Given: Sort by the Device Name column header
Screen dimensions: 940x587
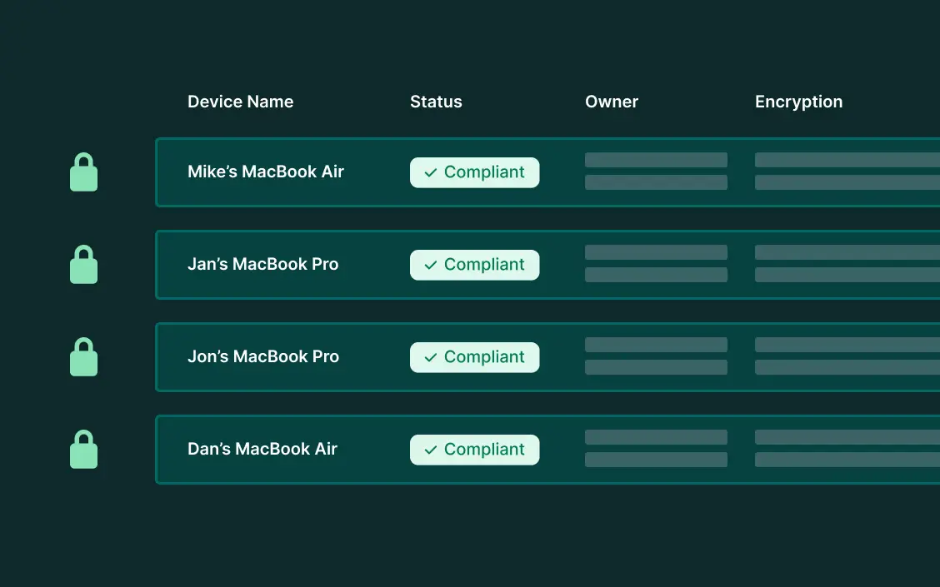Looking at the screenshot, I should tap(240, 102).
